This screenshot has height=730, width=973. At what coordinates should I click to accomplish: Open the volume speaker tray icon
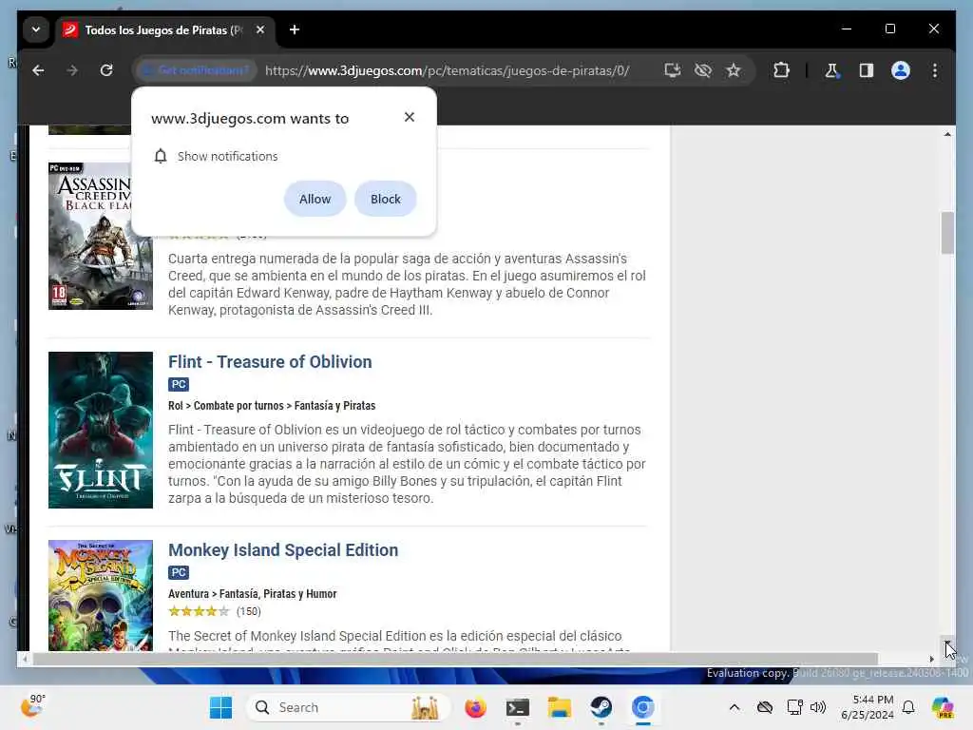[818, 707]
